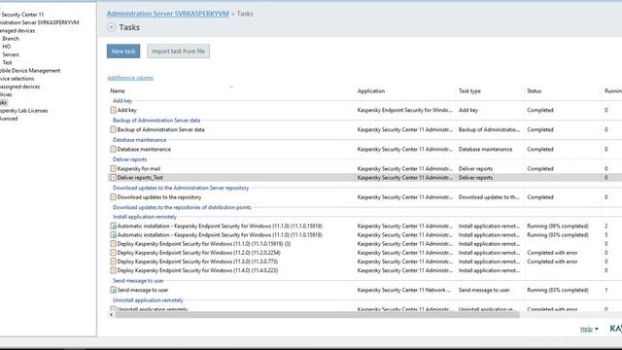
Task: Open the Test group in tree
Action: click(7, 62)
